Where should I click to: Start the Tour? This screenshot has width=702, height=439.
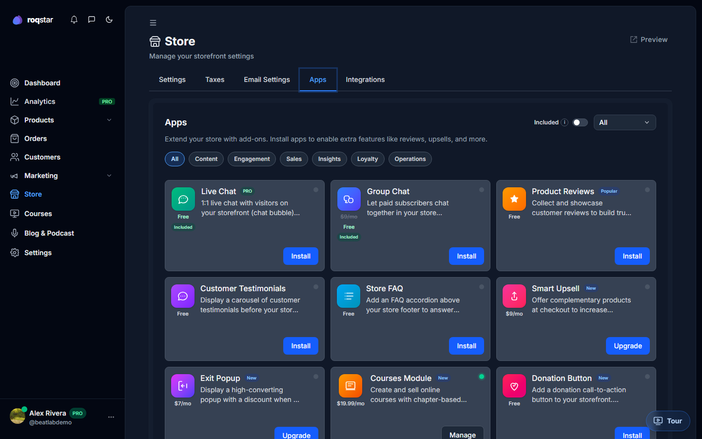point(668,421)
